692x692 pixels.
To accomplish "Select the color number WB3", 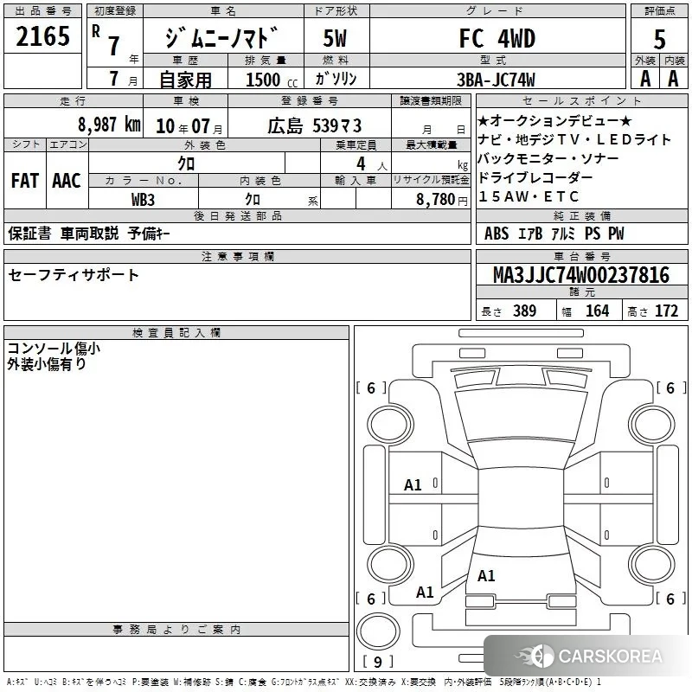I will (143, 200).
